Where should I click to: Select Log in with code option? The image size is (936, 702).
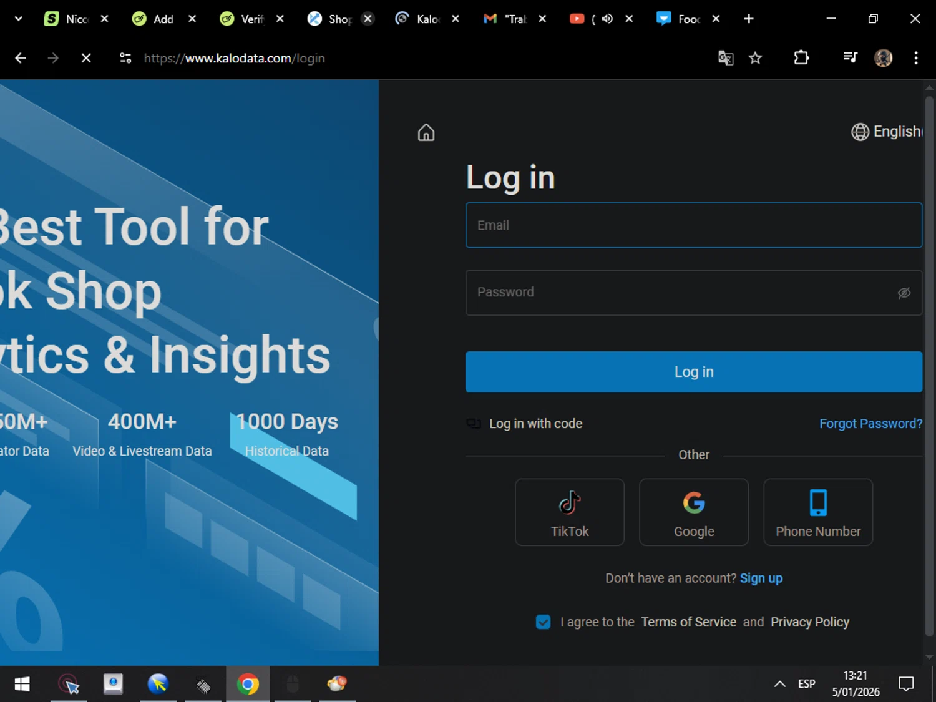(535, 424)
